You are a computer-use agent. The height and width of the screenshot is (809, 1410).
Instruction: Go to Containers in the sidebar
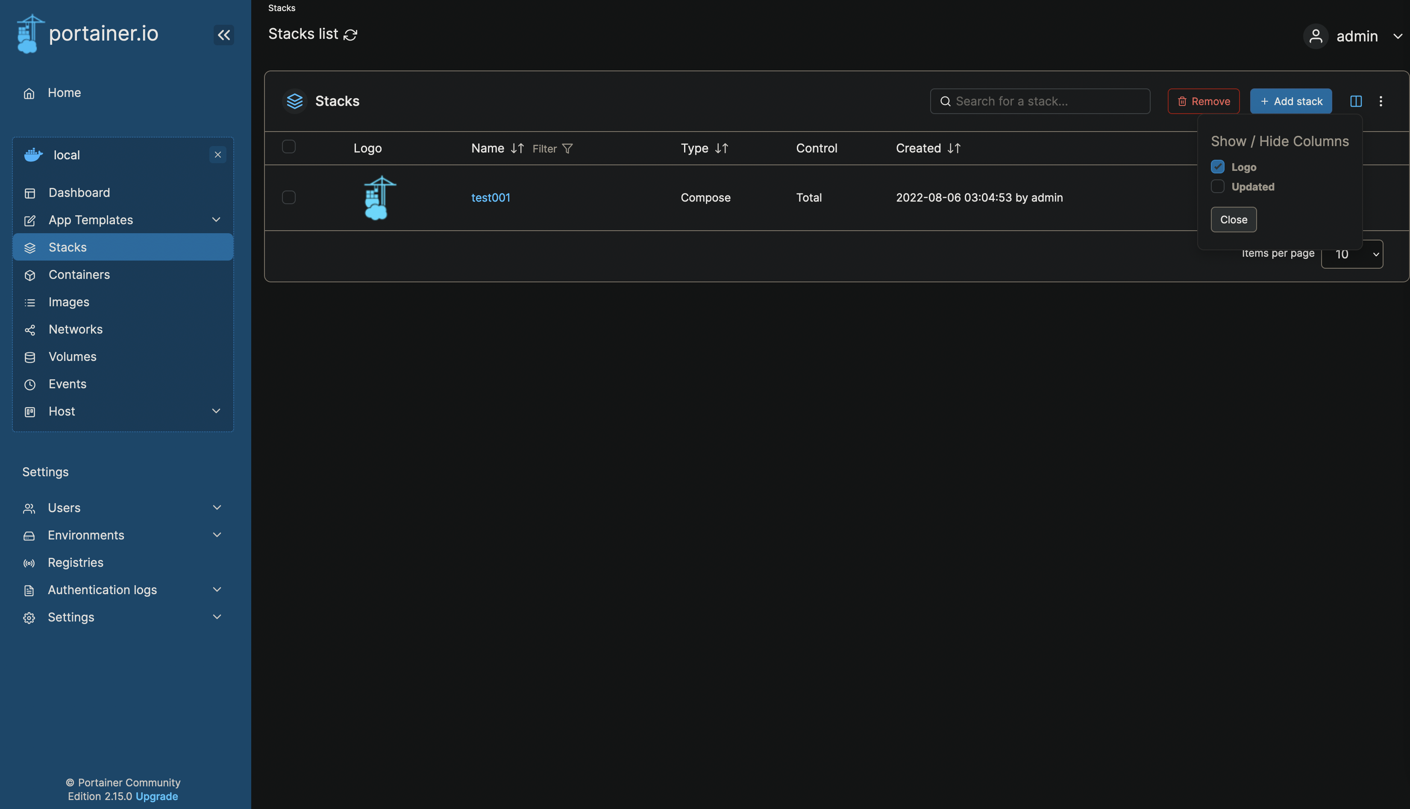click(x=79, y=275)
